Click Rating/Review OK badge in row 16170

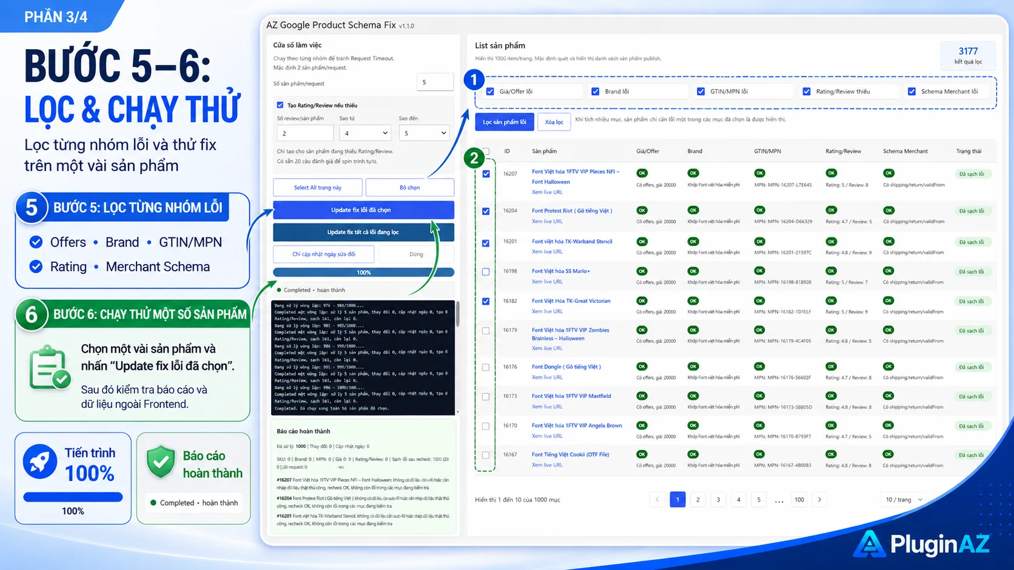[831, 425]
